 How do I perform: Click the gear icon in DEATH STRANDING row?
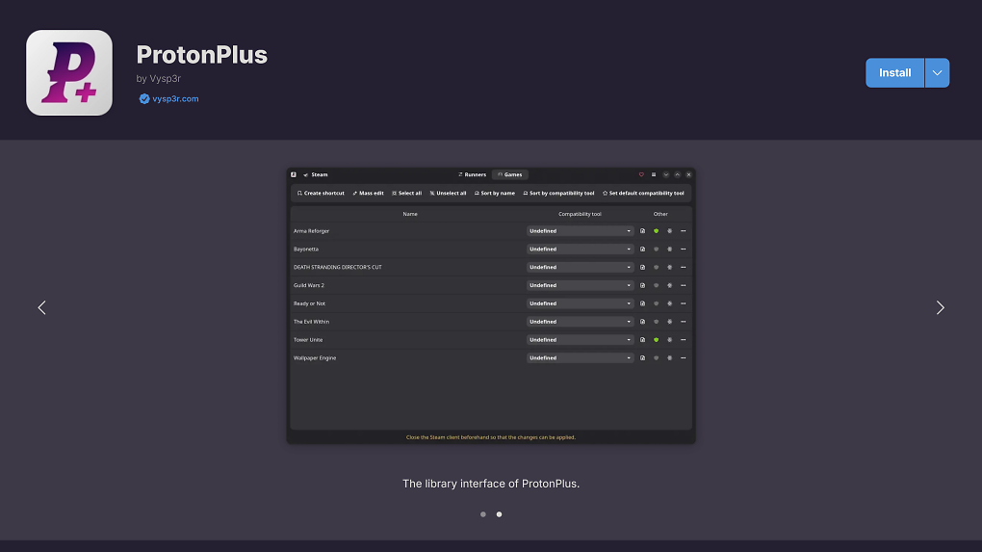[x=669, y=268]
